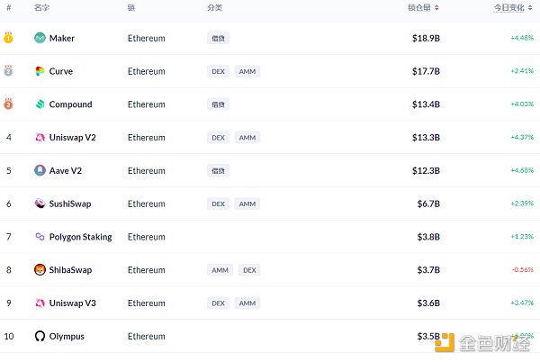Click the Aave V2 ghost icon
Viewport: 540px width, 362px height.
coord(40,170)
